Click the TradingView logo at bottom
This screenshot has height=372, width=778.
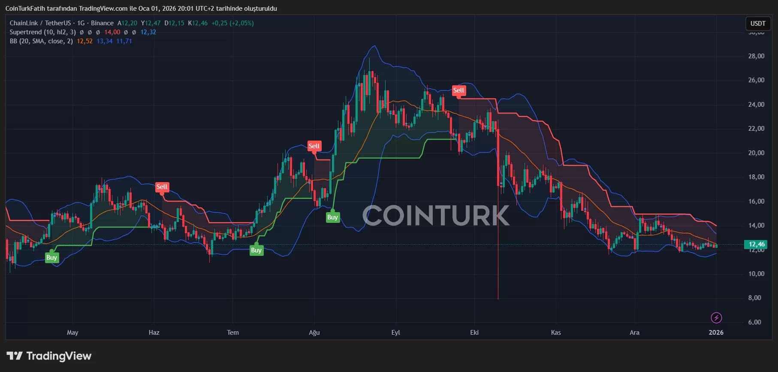click(49, 356)
